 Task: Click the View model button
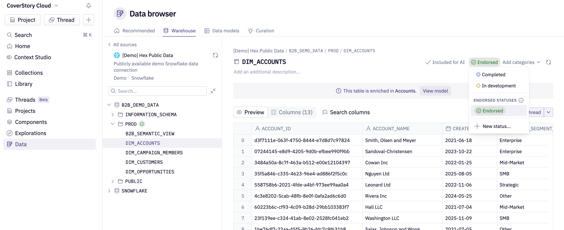pos(435,91)
